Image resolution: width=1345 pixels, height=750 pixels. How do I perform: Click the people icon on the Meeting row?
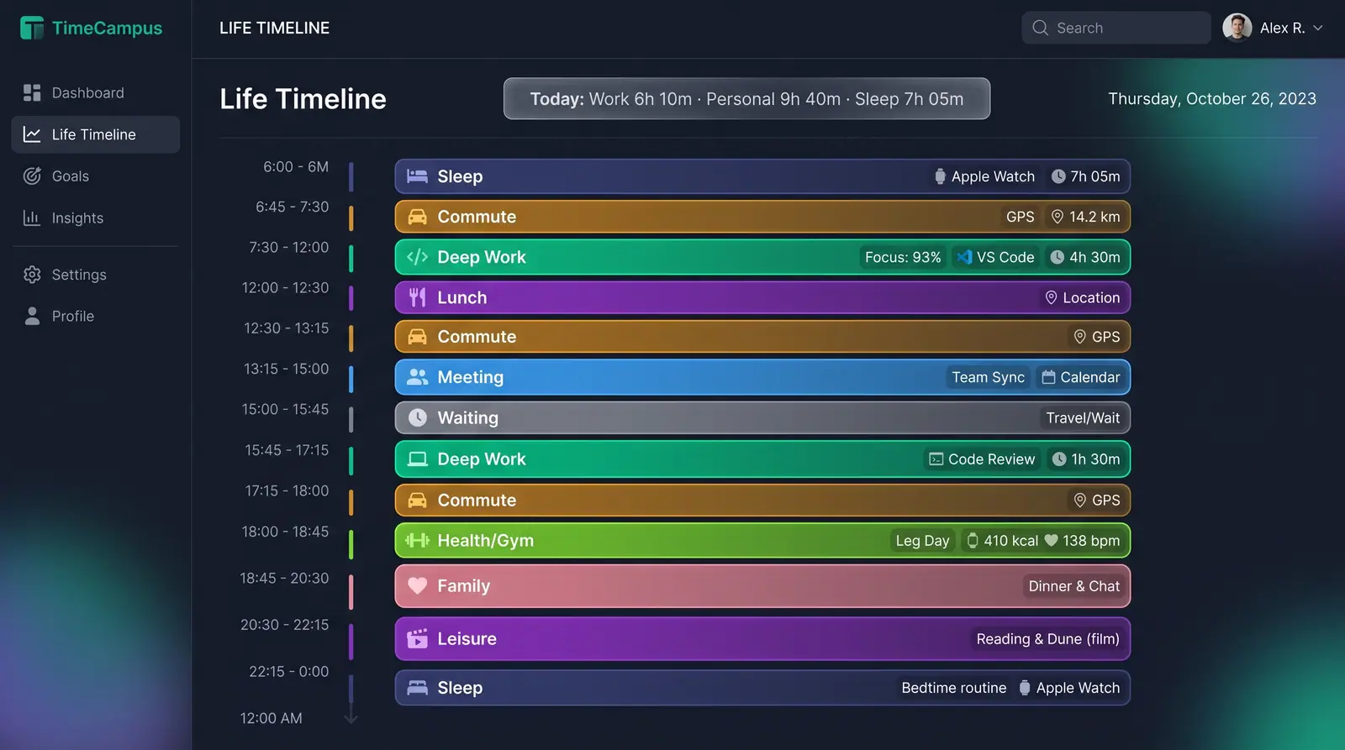417,377
